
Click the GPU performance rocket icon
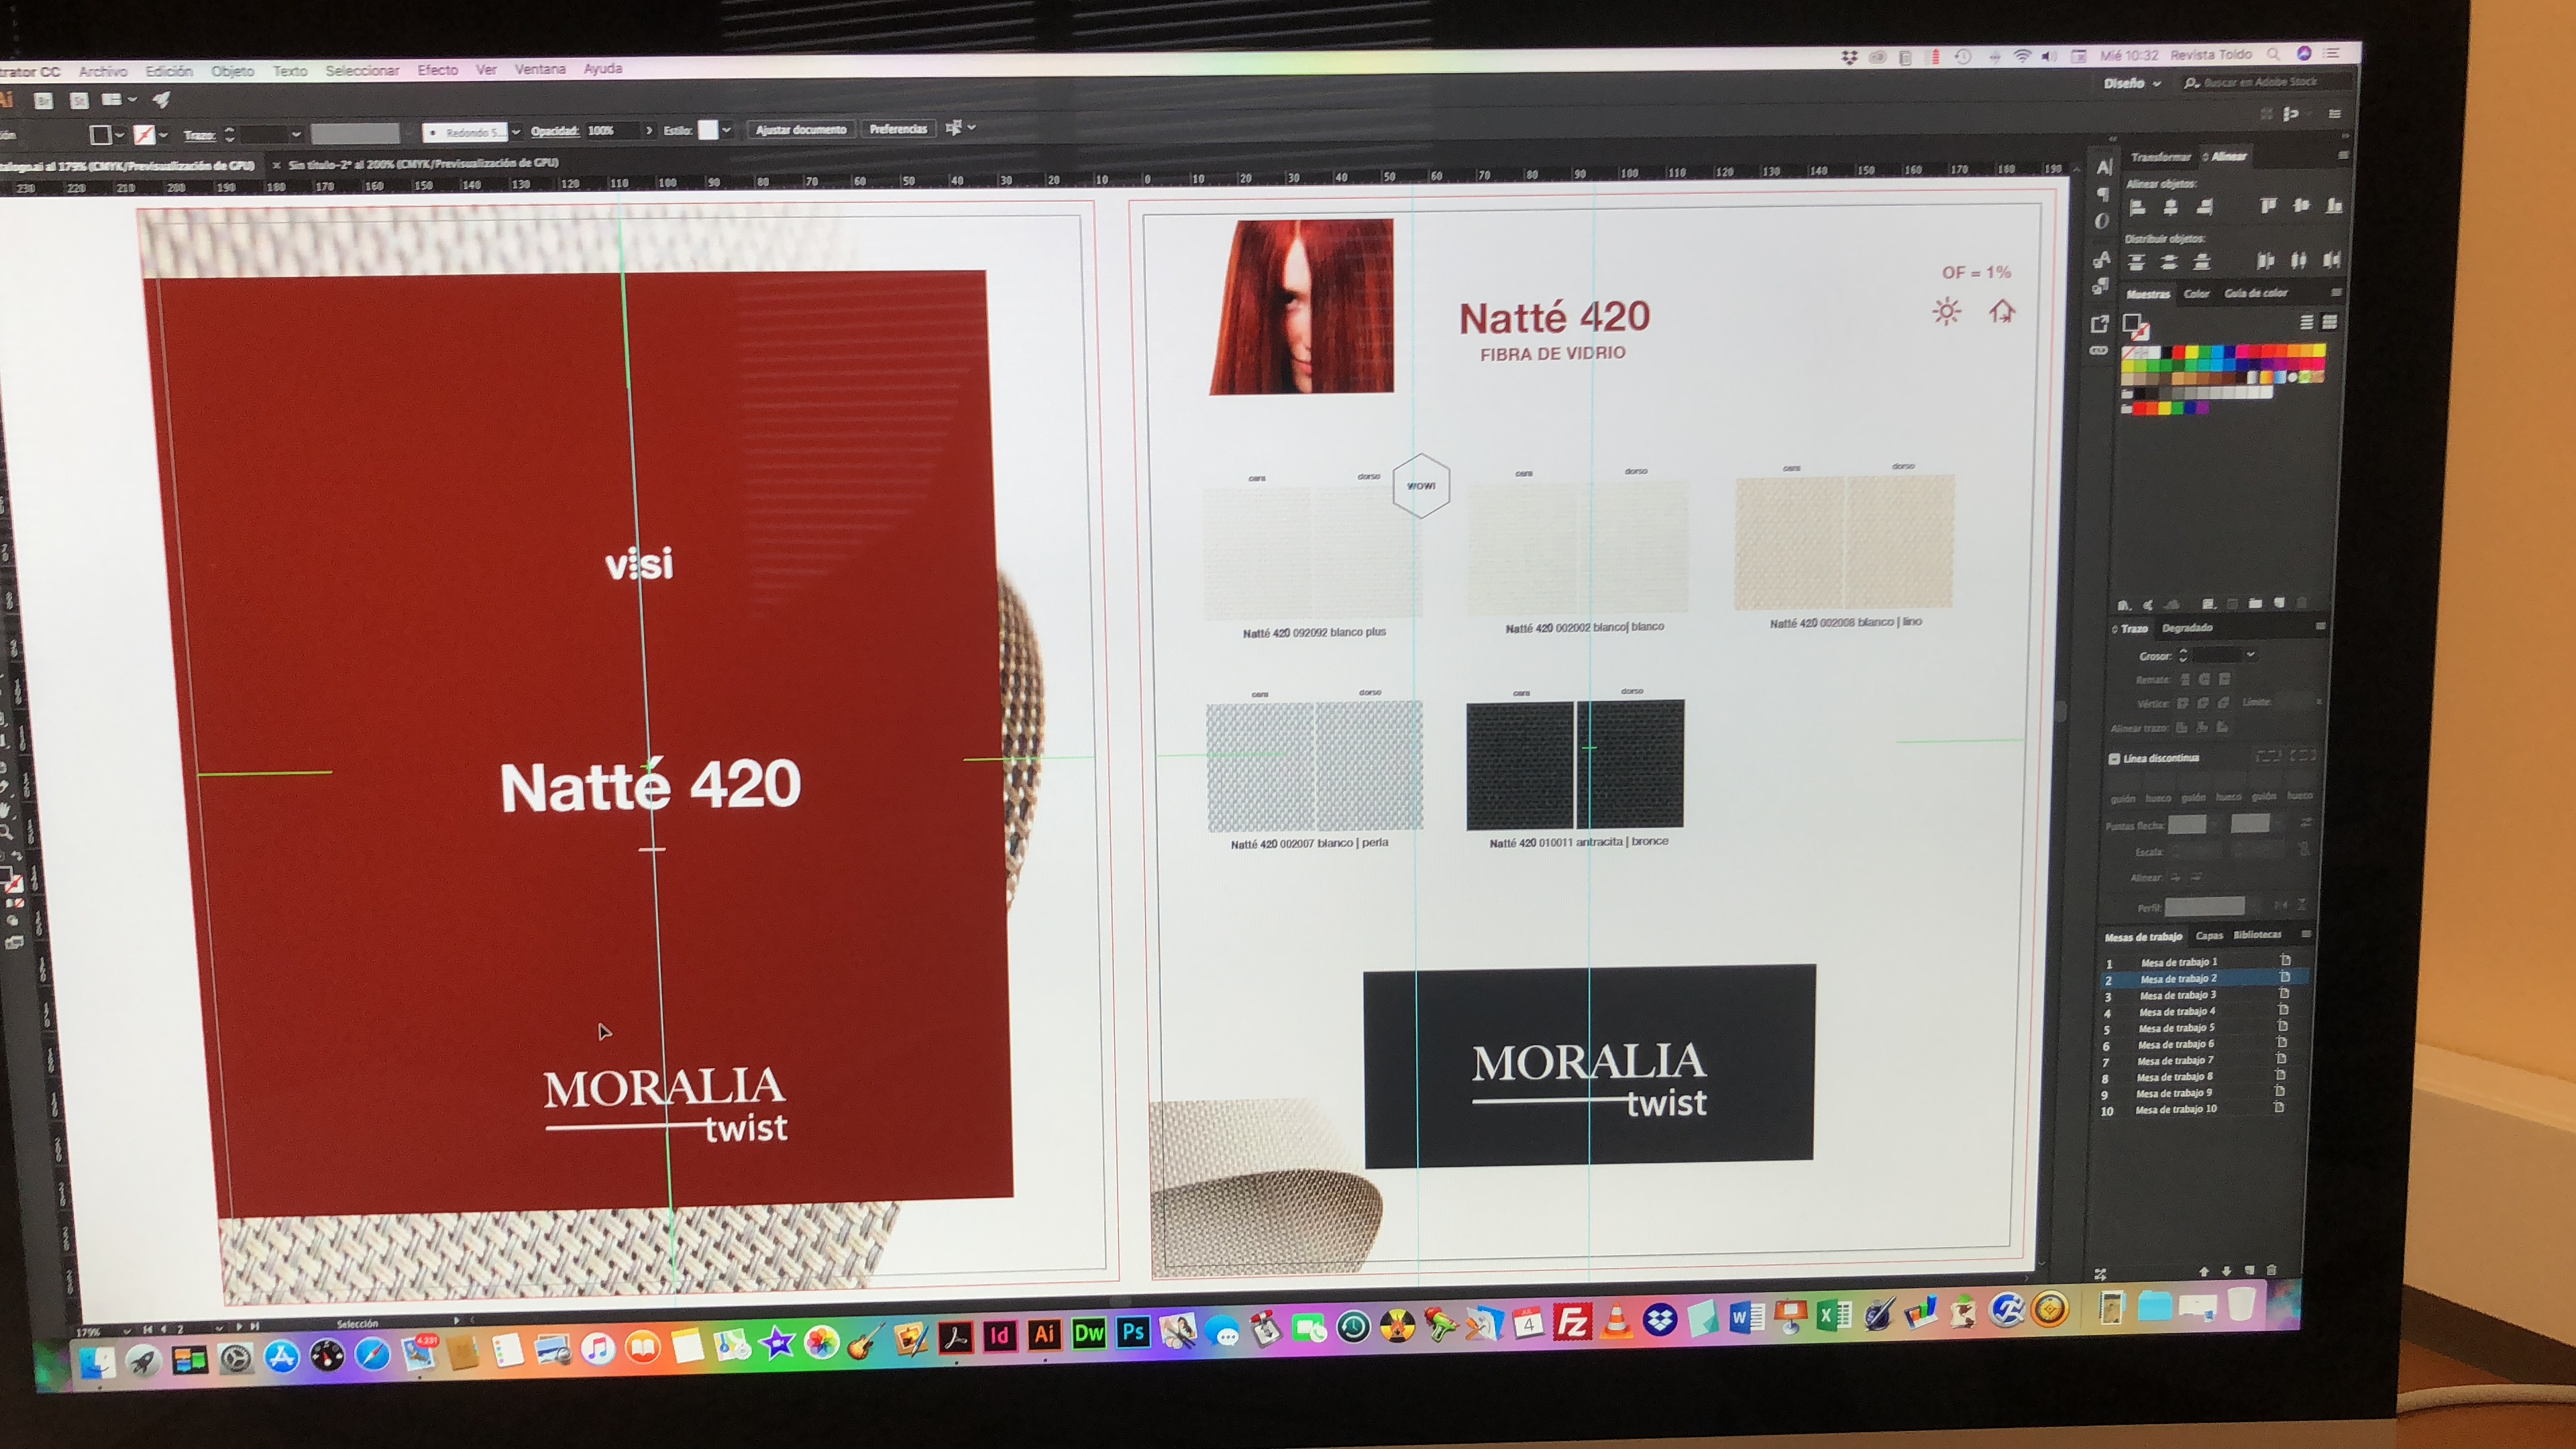[x=161, y=99]
